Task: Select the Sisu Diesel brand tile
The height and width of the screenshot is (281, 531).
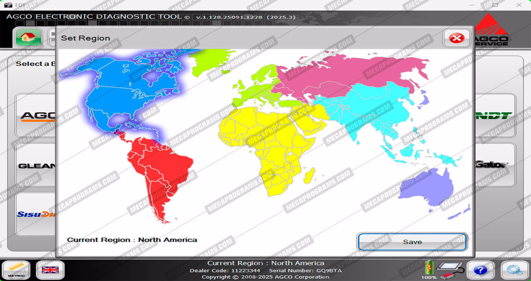Action: (x=36, y=214)
